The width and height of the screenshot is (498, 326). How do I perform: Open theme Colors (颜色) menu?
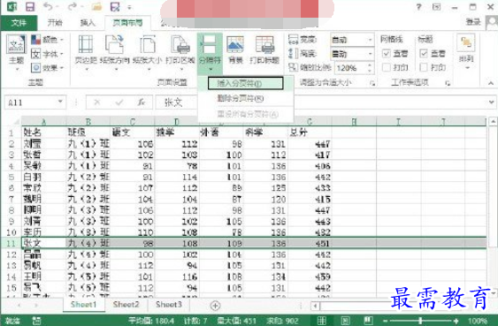(47, 40)
